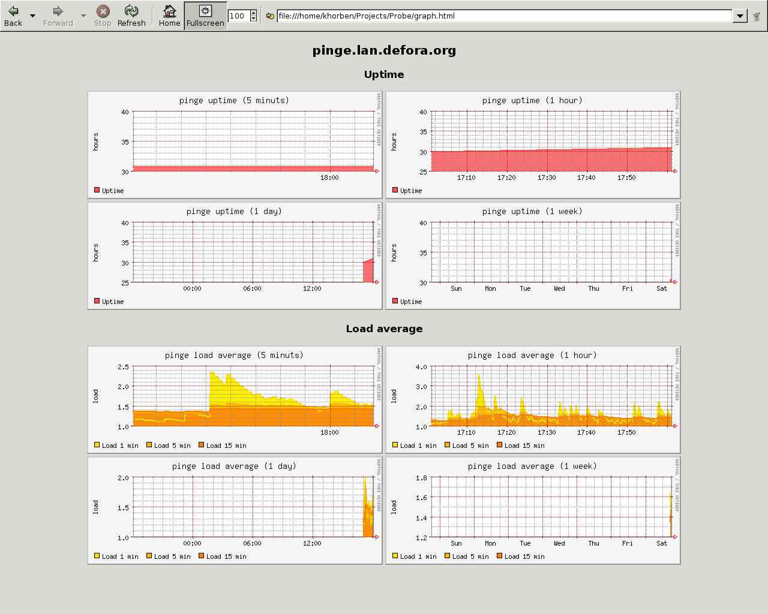Expand the URL history dropdown
Screen dimensions: 768x614
[x=740, y=16]
